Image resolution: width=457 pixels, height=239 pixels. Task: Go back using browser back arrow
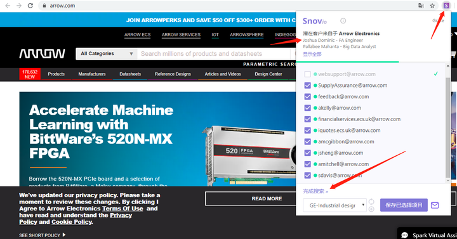click(8, 6)
